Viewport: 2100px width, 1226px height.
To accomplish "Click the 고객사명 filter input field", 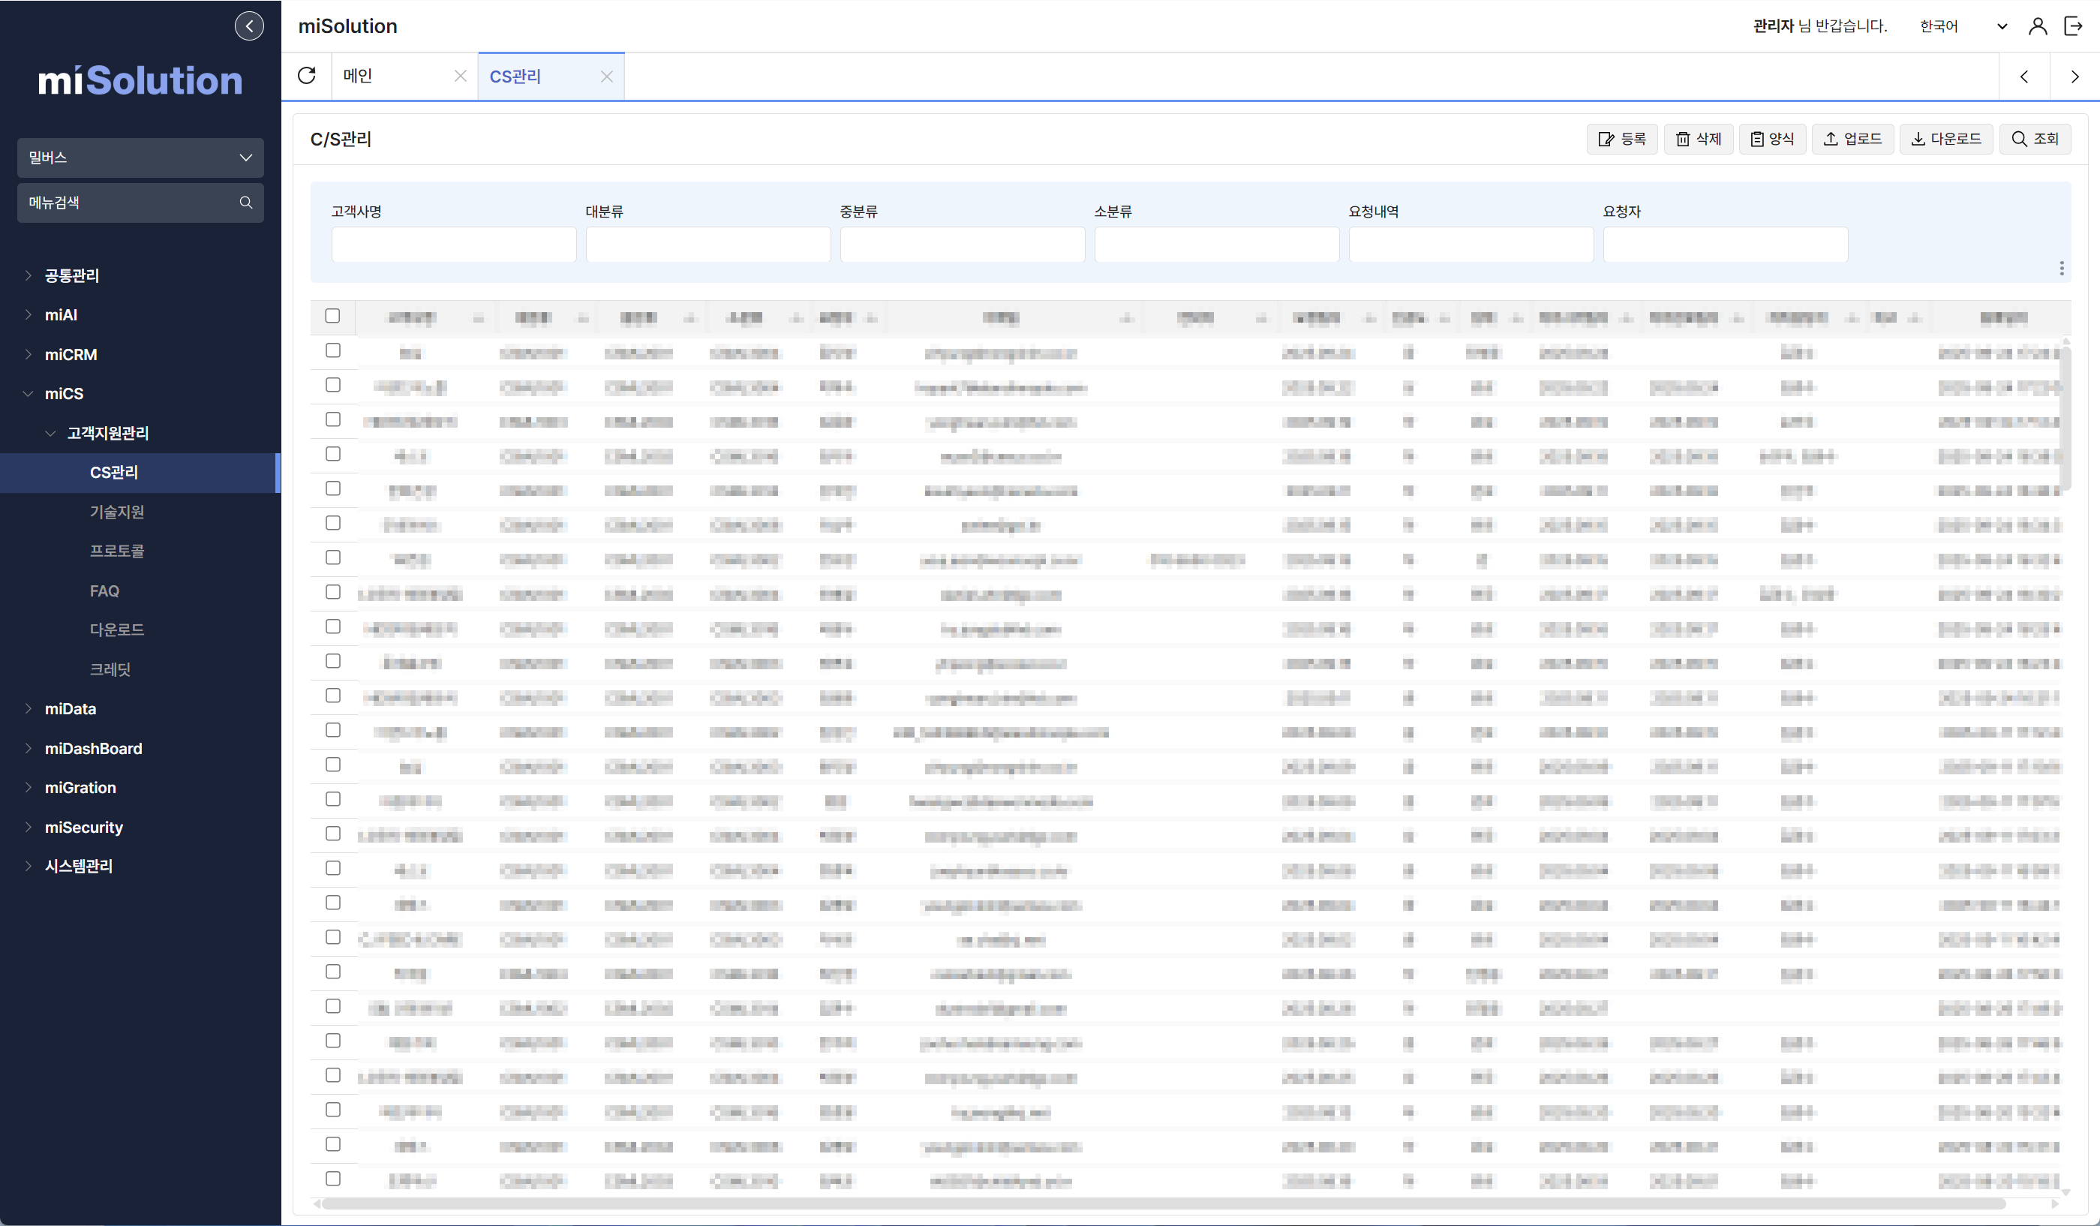I will click(453, 245).
